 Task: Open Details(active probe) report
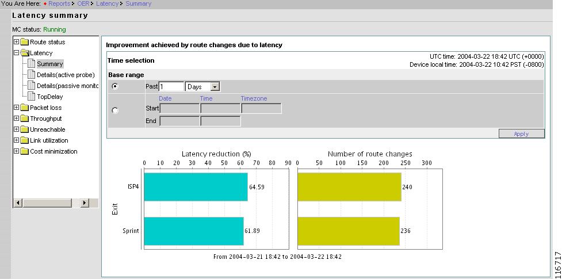pos(66,75)
